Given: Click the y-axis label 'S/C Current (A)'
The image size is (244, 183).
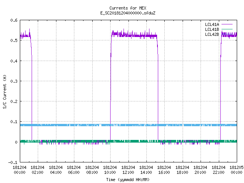Looking at the screenshot, I should pyautogui.click(x=5, y=92).
